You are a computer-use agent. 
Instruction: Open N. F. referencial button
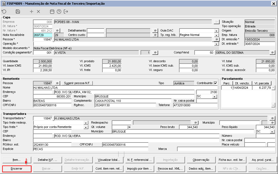(139, 160)
